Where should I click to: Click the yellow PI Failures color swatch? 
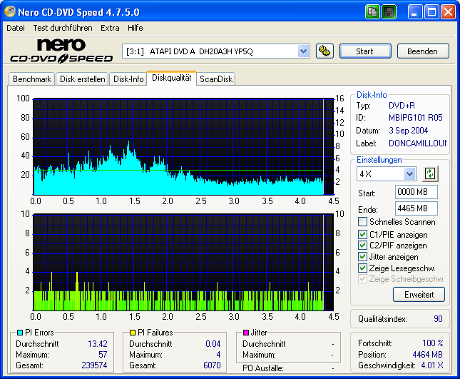click(133, 333)
